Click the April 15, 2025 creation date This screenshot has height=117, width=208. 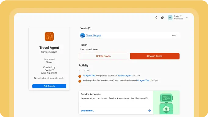49,73
